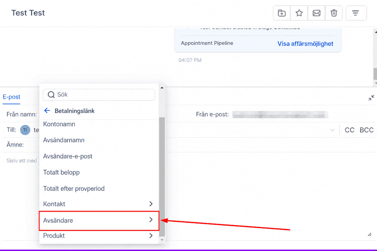
Task: Star this conversation
Action: coord(299,13)
